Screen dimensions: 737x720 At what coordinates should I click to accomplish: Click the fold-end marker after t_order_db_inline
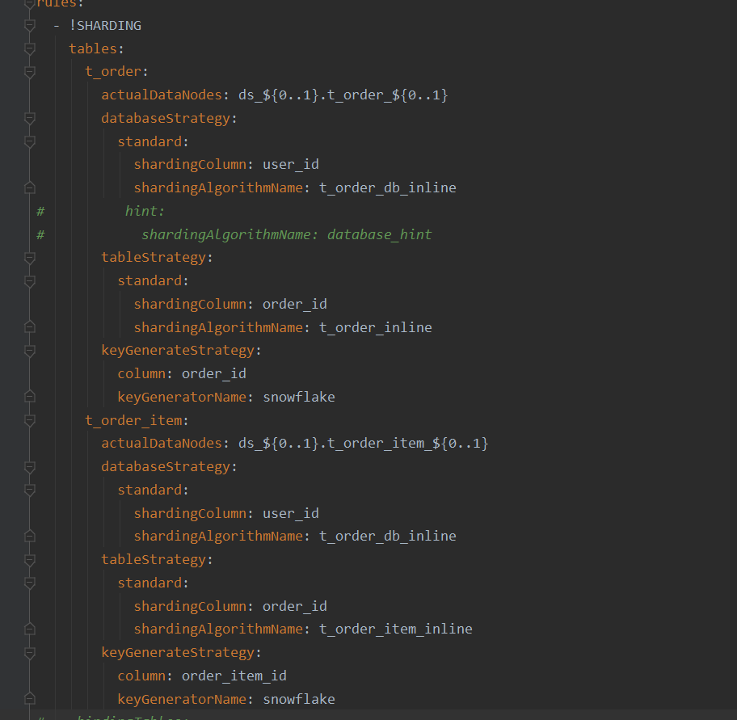point(29,187)
